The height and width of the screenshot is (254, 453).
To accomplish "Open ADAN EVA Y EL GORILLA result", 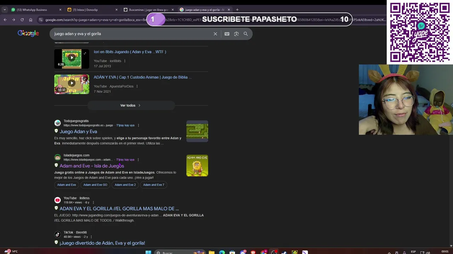I will pos(119,208).
